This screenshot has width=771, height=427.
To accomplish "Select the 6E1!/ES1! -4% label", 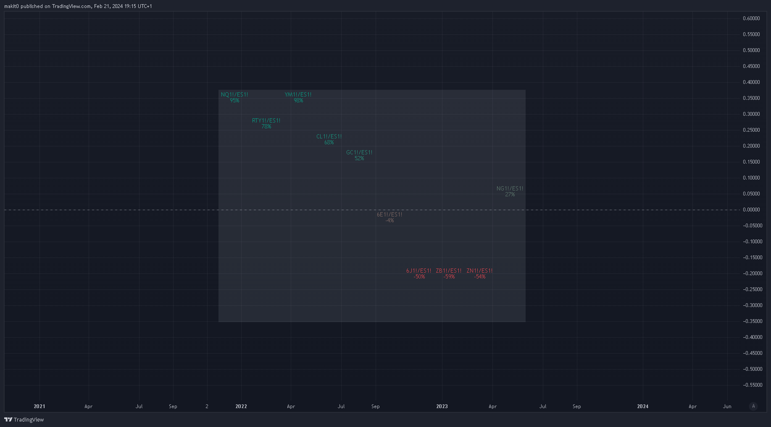I will tap(389, 217).
